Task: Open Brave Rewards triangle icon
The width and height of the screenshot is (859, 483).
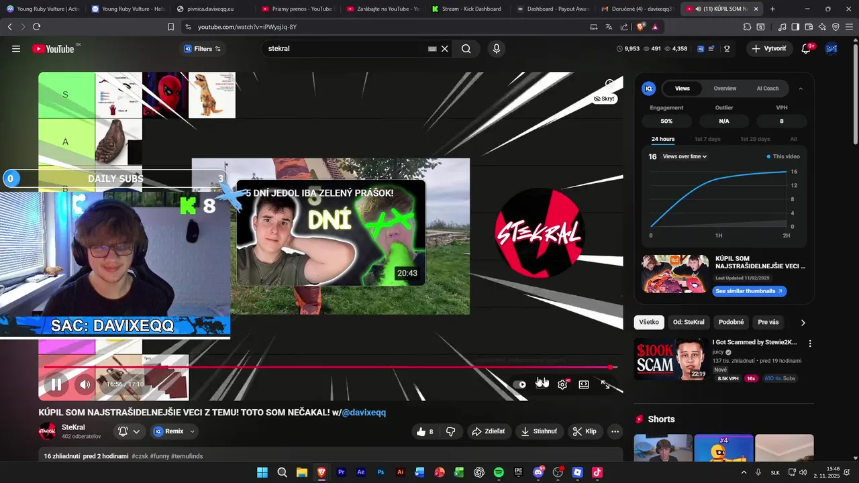Action: [655, 27]
